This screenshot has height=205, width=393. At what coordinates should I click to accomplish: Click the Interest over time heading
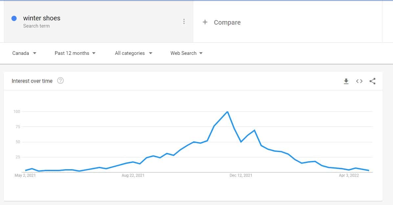click(x=32, y=81)
